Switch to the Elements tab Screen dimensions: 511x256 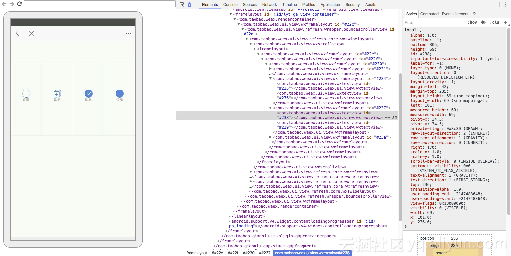[210, 5]
